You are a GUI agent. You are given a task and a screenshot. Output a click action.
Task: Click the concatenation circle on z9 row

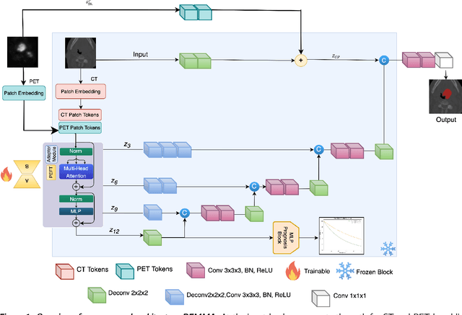(185, 213)
